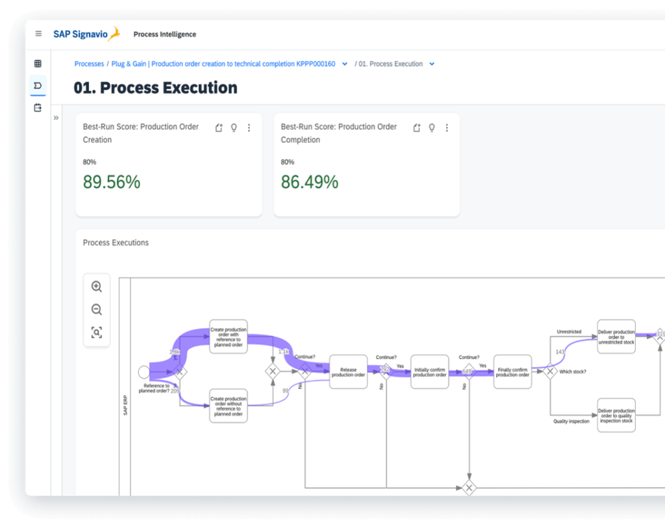
Task: Open kebab menu on Production Order Creation card
Action: (249, 128)
